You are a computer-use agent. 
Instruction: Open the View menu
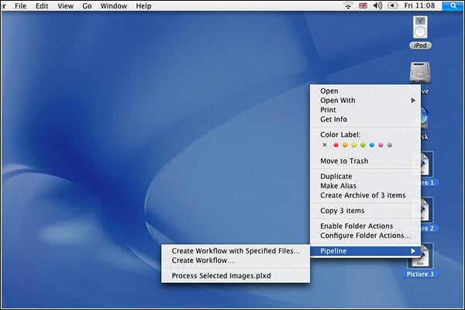(x=65, y=6)
